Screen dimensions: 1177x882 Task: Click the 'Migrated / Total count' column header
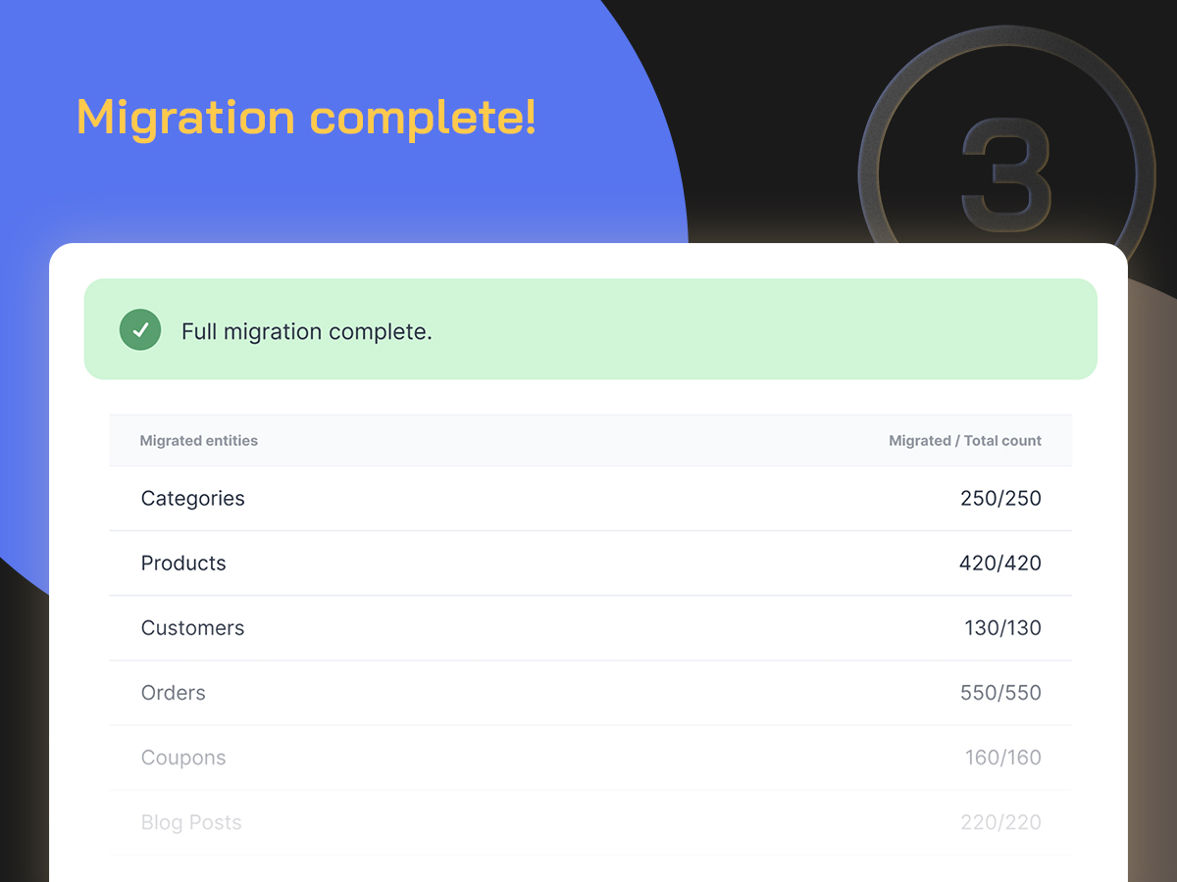[965, 441]
